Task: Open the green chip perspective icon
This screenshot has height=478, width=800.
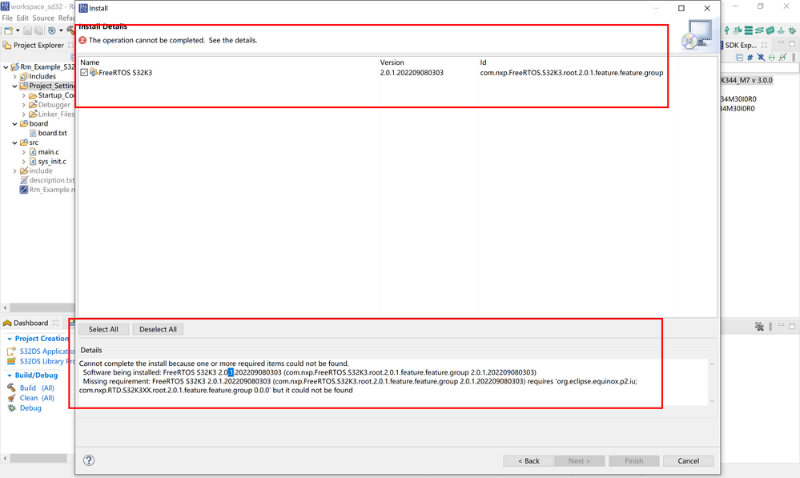Action: tap(770, 30)
